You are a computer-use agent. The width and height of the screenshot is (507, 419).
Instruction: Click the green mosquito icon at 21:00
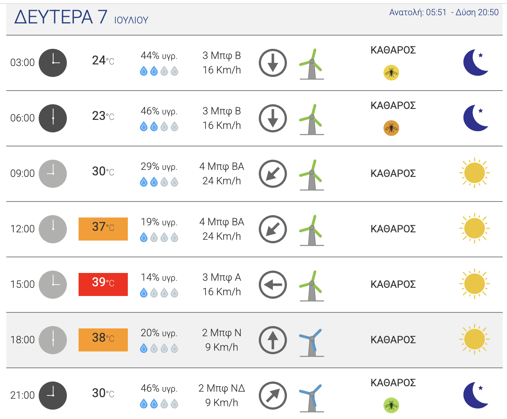pyautogui.click(x=391, y=405)
